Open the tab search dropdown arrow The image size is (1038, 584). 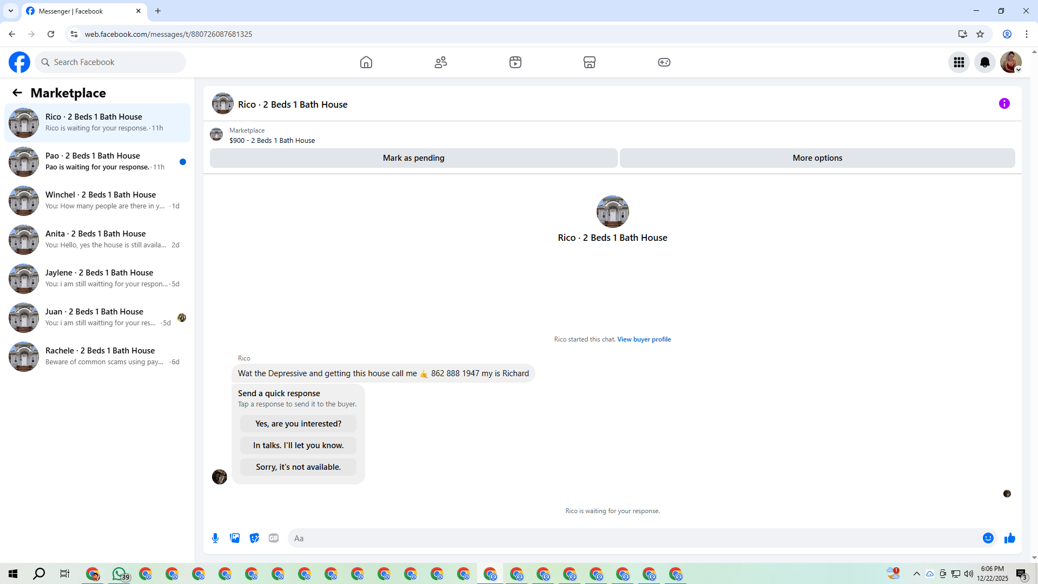(x=11, y=11)
